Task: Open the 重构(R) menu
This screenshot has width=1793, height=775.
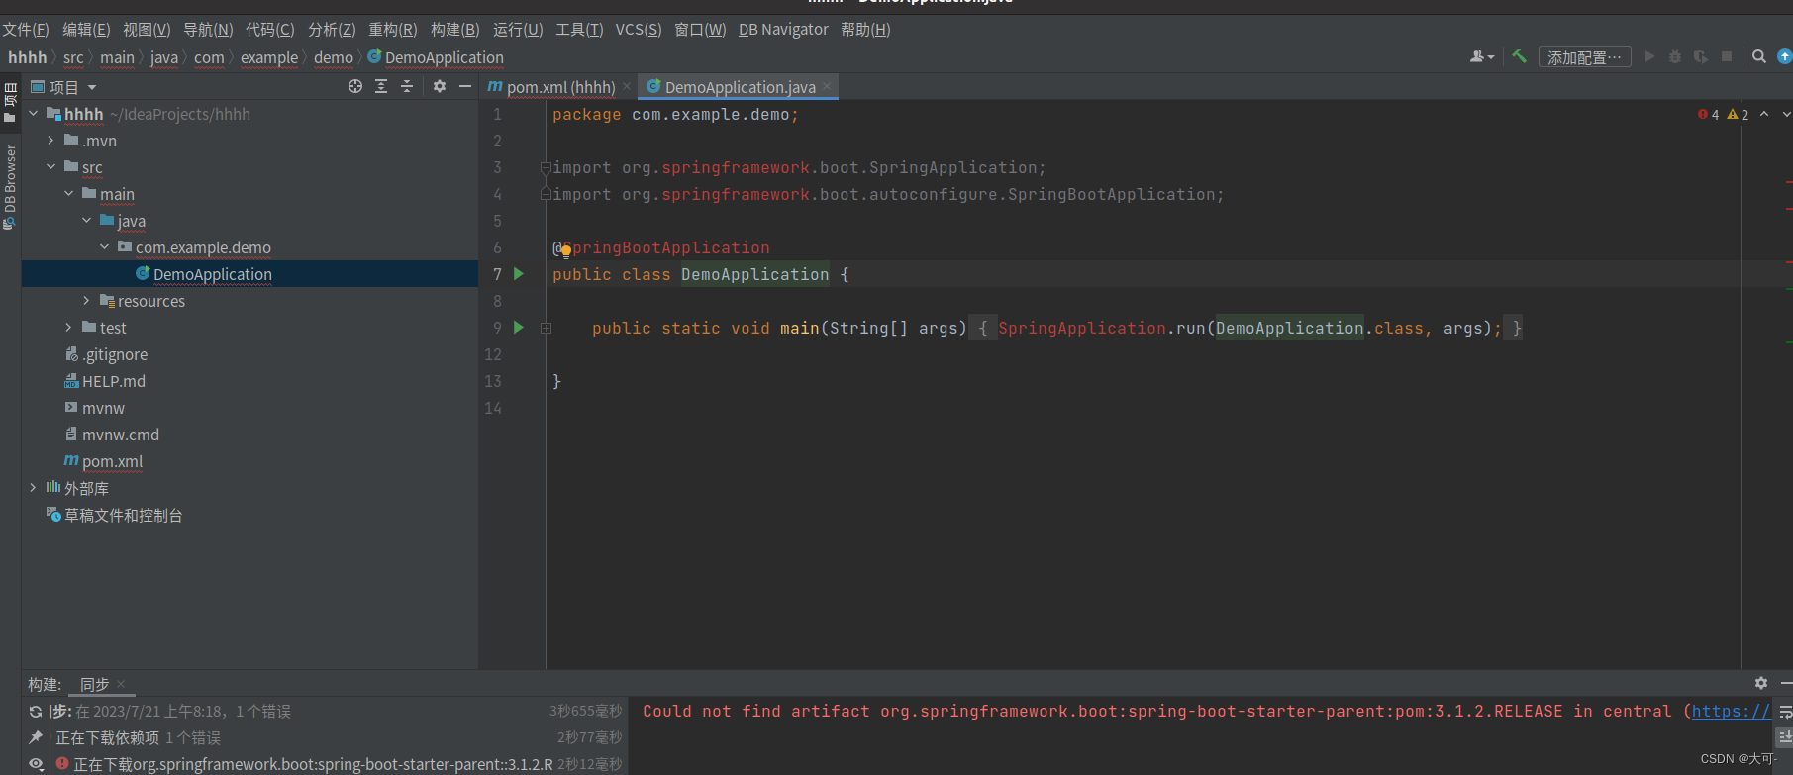Action: click(393, 30)
